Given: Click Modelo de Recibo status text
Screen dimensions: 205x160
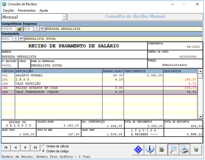Looking at the screenshot, I should pyautogui.click(x=46, y=157).
